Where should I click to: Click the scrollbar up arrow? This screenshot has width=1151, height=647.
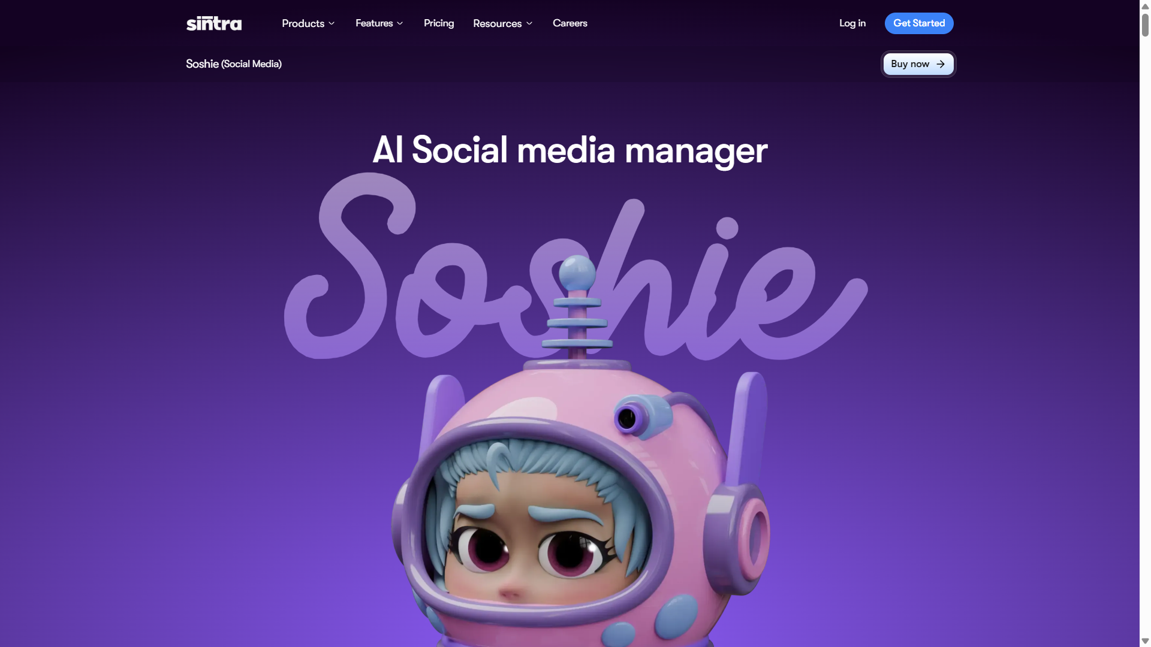point(1145,6)
